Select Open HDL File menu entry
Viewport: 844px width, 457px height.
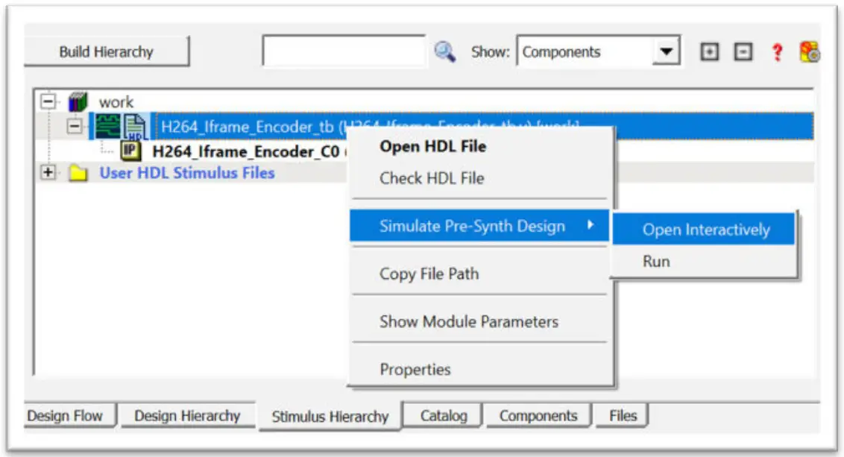(x=432, y=146)
